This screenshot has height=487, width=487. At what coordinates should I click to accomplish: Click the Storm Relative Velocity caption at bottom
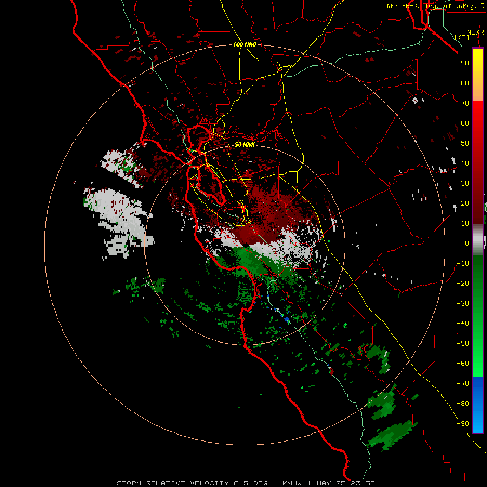[x=246, y=483]
